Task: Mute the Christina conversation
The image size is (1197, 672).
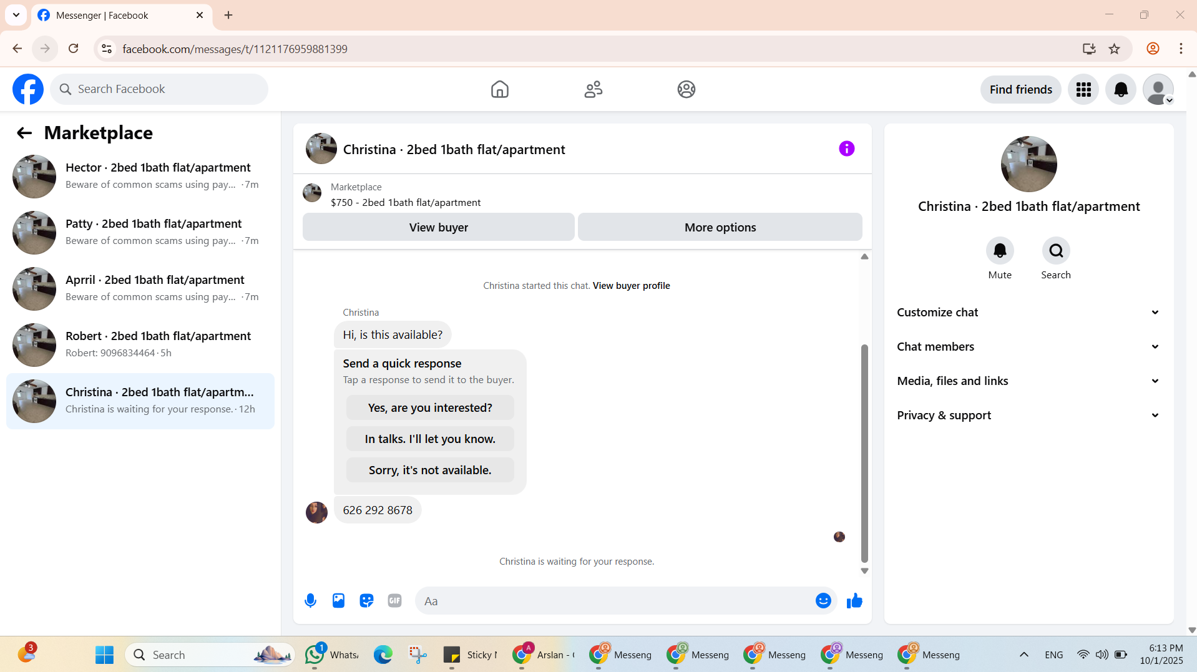Action: point(999,251)
